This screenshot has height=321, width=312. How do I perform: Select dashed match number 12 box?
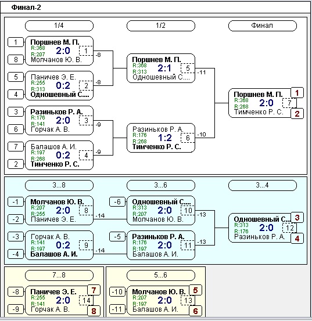point(289,228)
